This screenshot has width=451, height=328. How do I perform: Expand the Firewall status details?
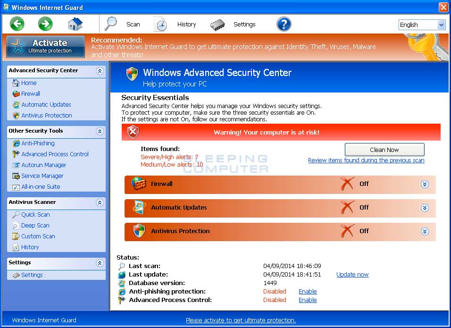[x=424, y=184]
